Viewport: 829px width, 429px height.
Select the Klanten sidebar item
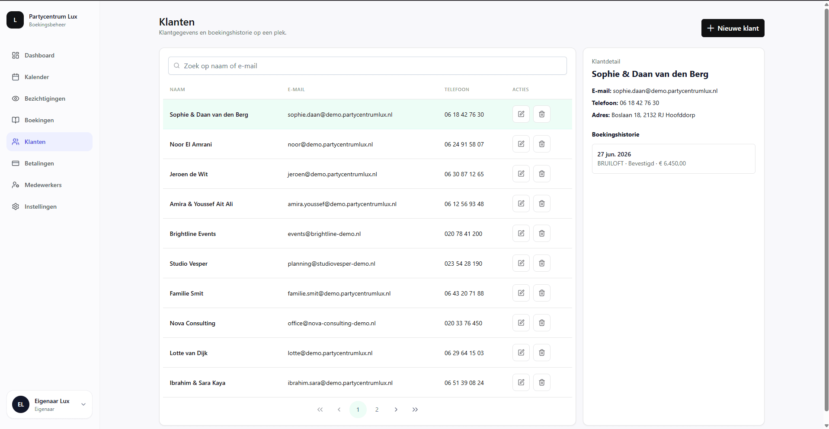(49, 142)
